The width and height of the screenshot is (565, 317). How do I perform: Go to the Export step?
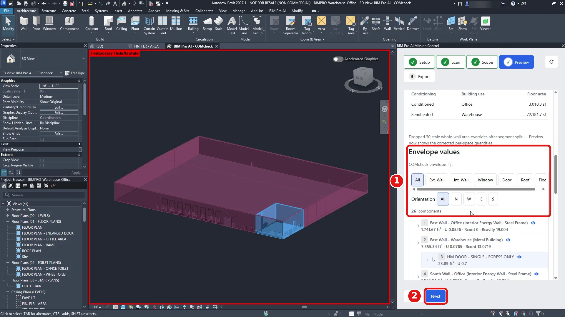point(419,77)
